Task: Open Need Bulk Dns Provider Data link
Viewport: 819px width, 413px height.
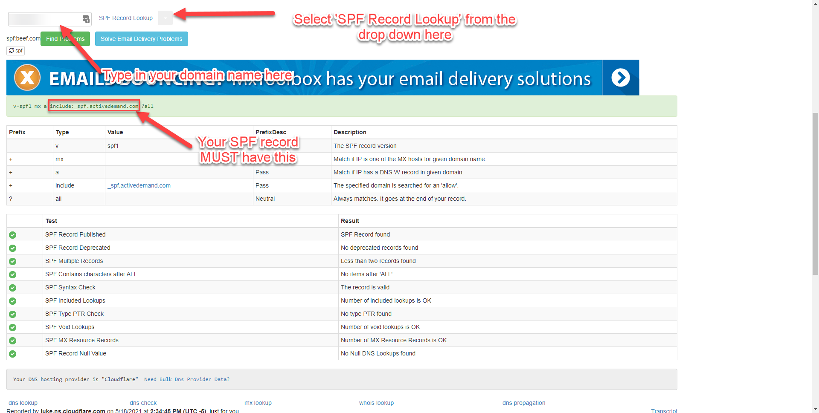Action: (x=187, y=379)
